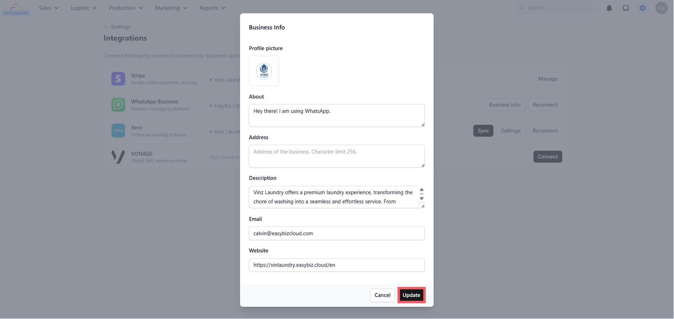Expand the Marketing dropdown chevron

[185, 8]
